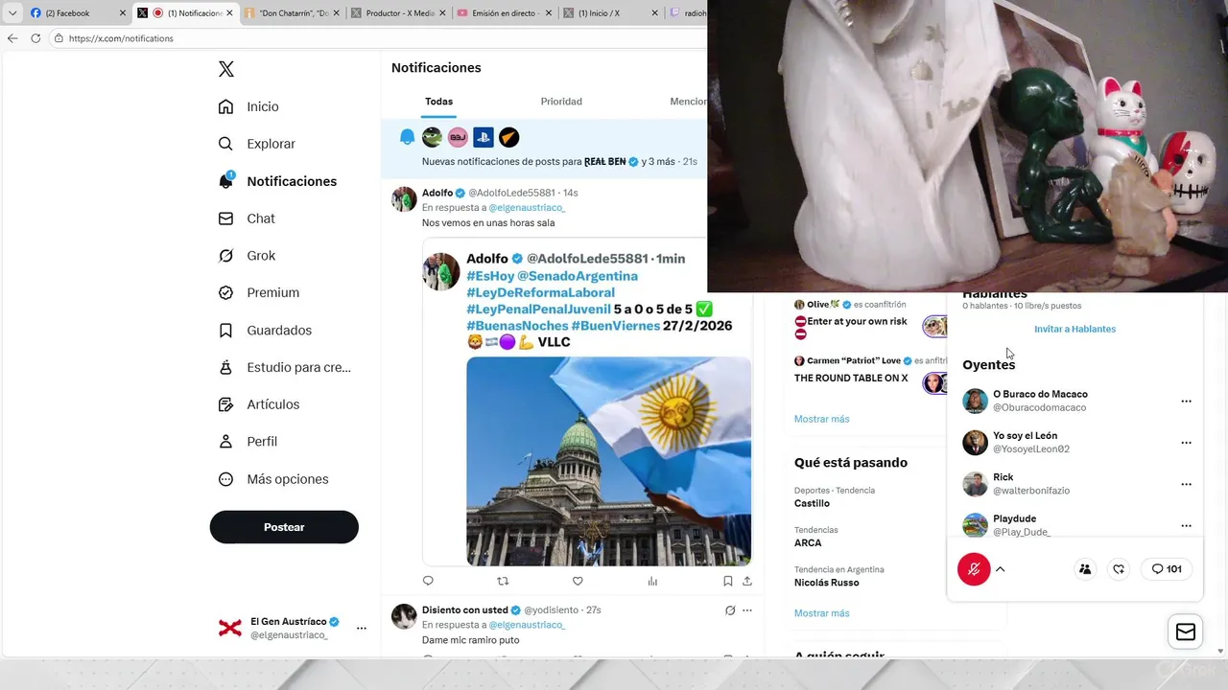
Task: Click the heart-plus reaction icon in Space
Action: click(x=1119, y=569)
